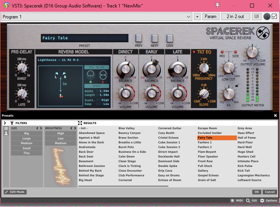Toggle the plugin bypass checkbox

274,16
